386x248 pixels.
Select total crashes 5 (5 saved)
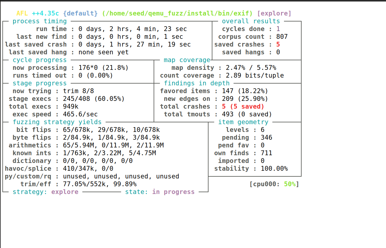(243, 107)
